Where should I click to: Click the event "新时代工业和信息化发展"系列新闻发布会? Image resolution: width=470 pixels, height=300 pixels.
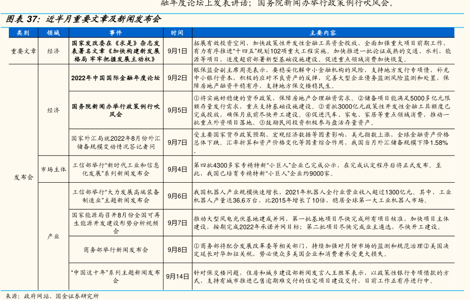click(116, 169)
